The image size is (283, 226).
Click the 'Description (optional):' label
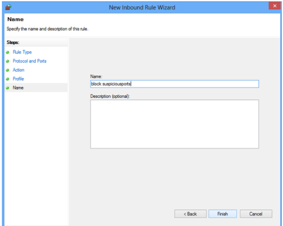[110, 96]
